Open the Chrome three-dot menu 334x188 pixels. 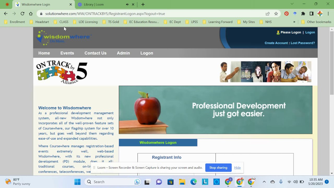328,14
